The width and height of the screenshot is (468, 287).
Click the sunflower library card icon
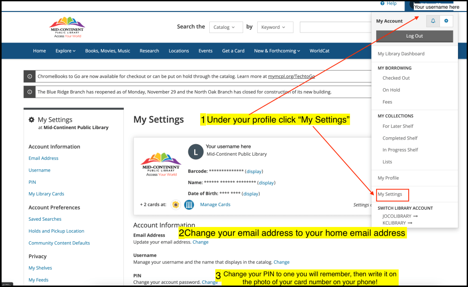point(175,205)
